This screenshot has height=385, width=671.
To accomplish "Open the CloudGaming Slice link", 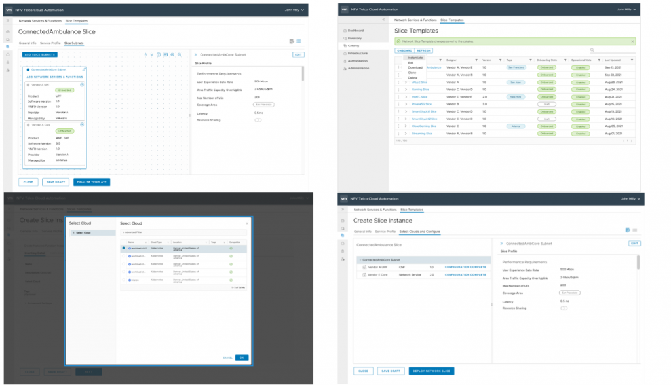I will tap(424, 126).
